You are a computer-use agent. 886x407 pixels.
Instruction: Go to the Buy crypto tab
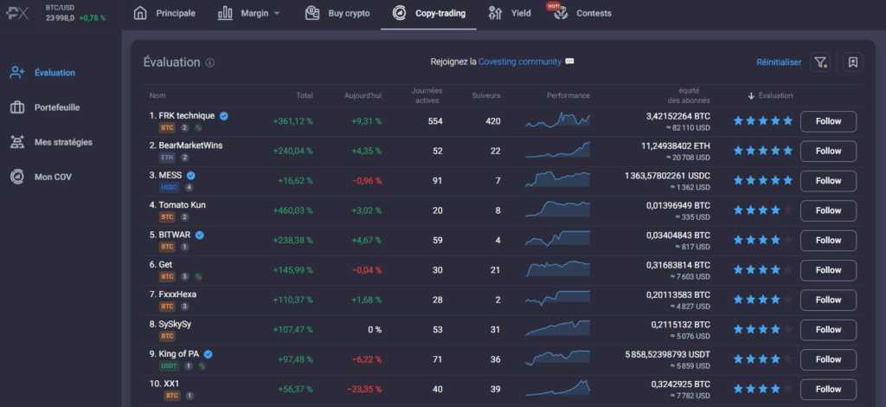point(337,14)
